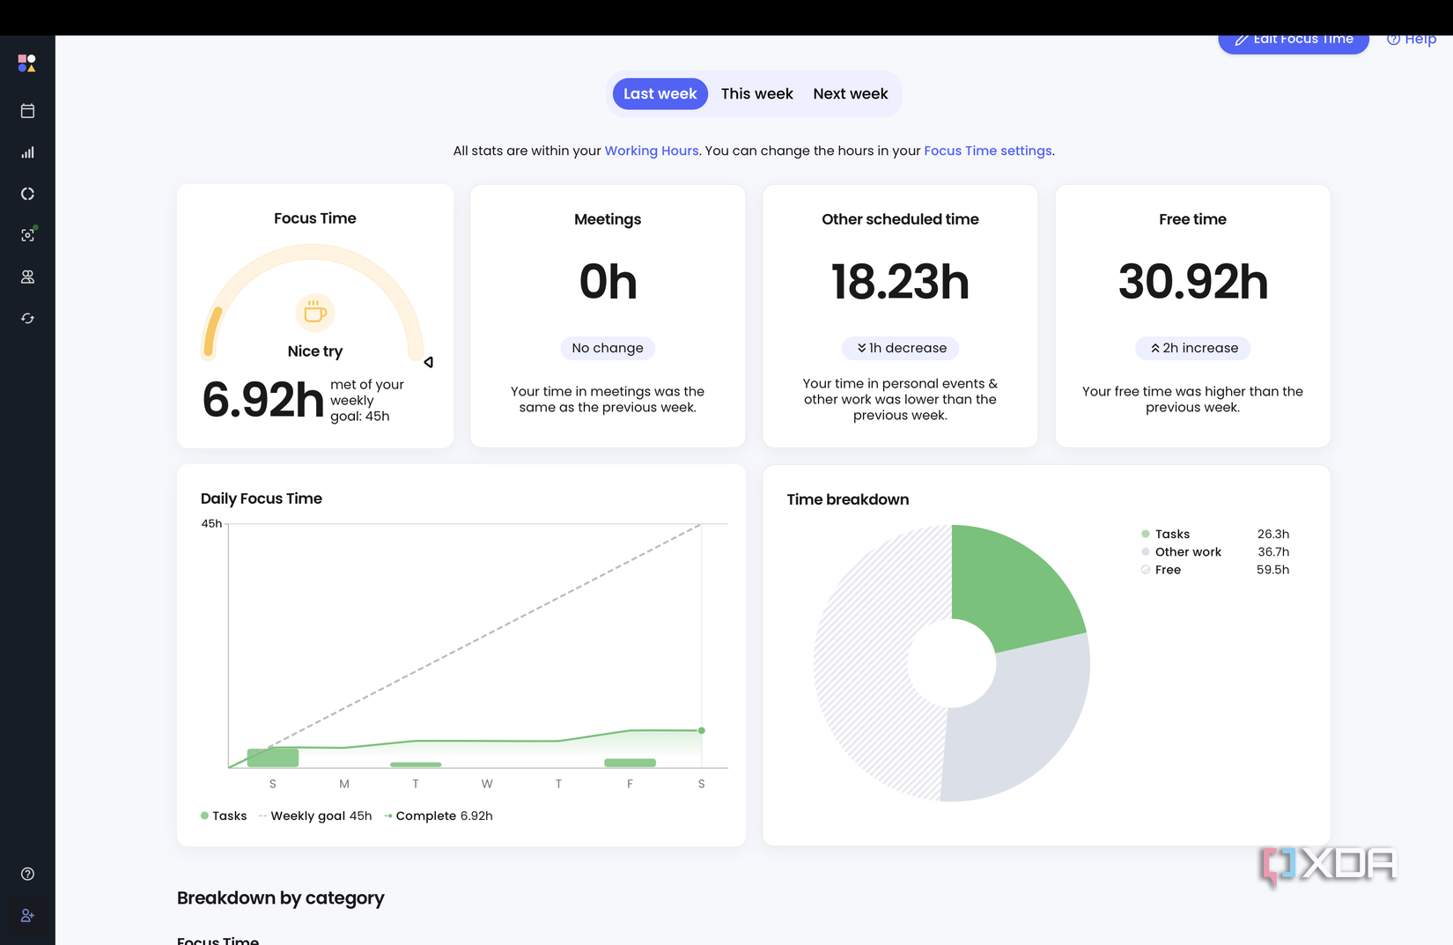Click the 6.92h focus time value
1453x945 pixels.
click(x=263, y=401)
